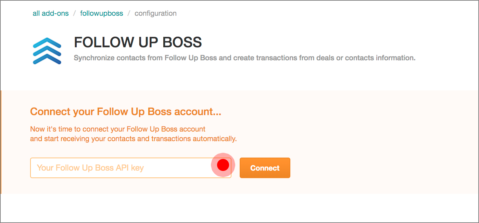
Task: Select the "configuration" breadcrumb item
Action: (155, 14)
